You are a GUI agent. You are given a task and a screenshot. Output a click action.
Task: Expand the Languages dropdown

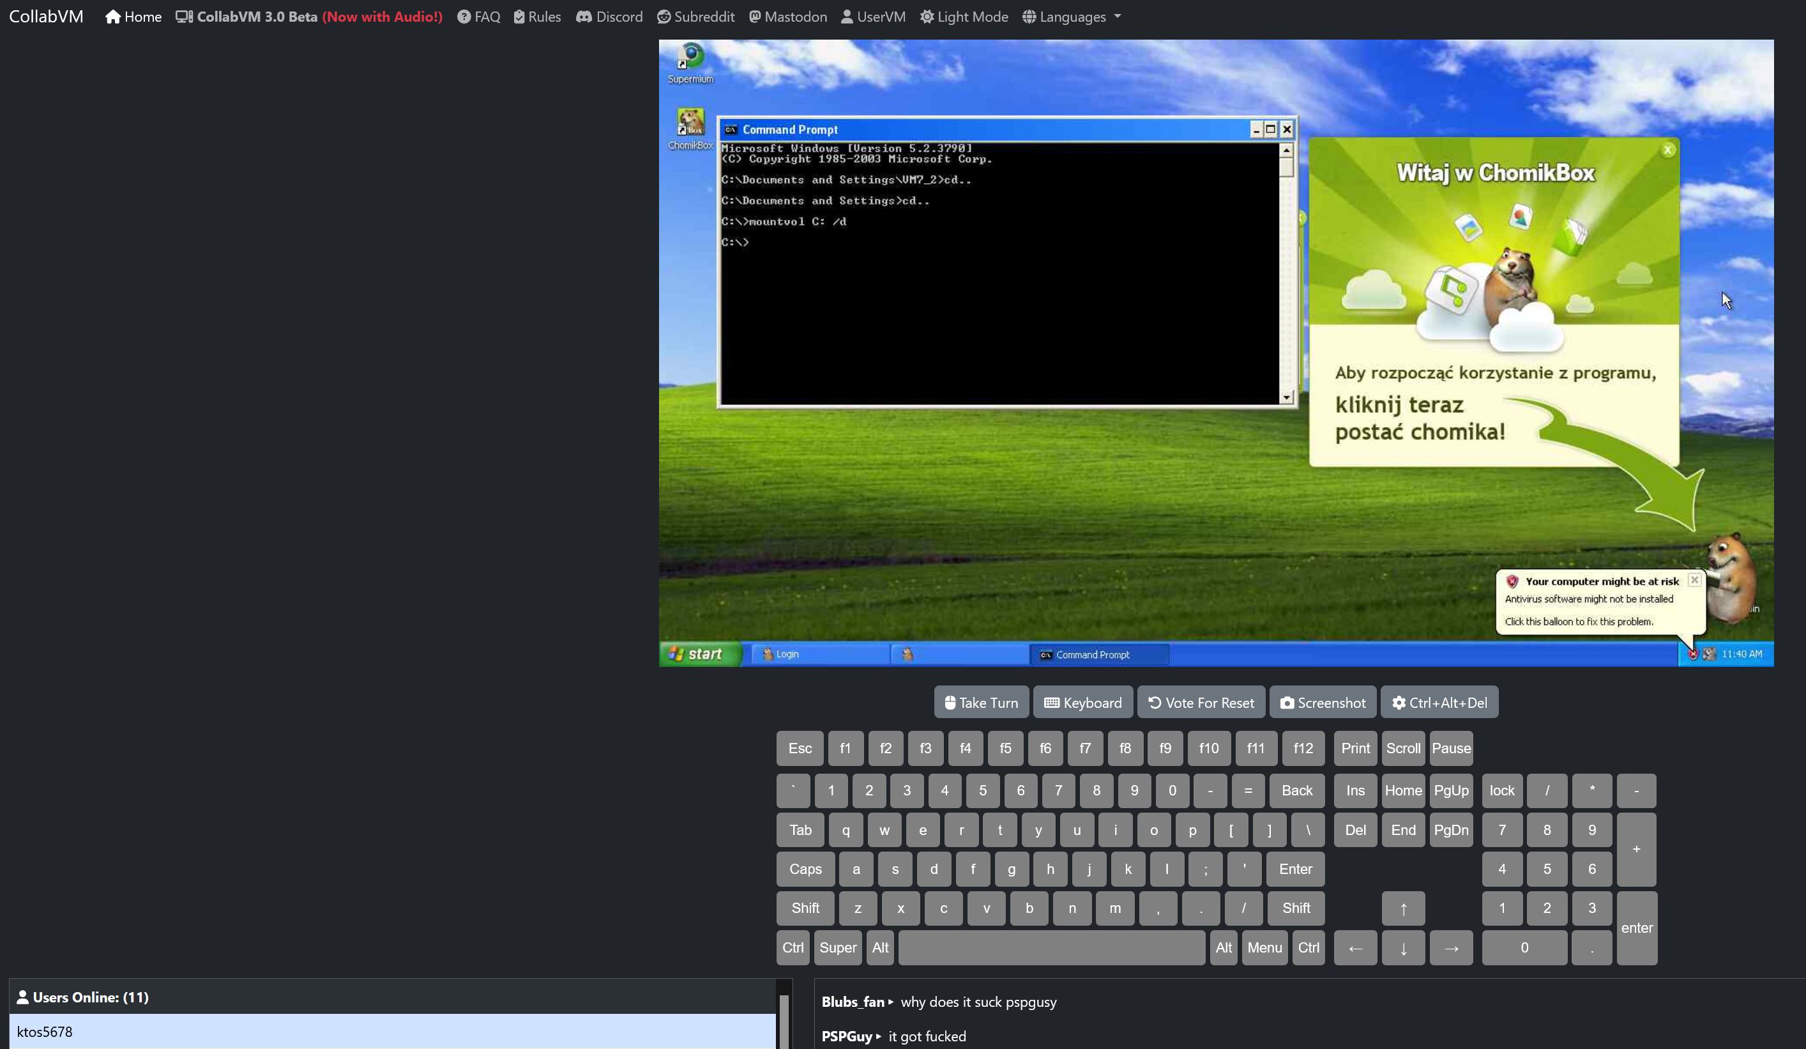[x=1072, y=17]
